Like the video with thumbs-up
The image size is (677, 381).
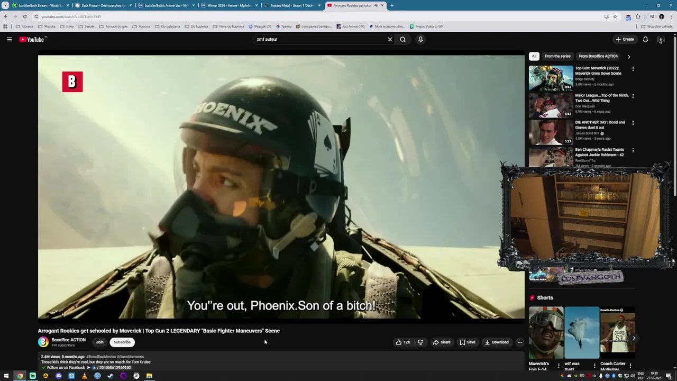[x=403, y=342]
